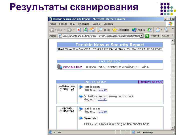Open the Media toolbar button

[138, 30]
